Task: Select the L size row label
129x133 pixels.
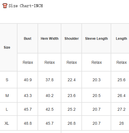Action: click(x=7, y=109)
